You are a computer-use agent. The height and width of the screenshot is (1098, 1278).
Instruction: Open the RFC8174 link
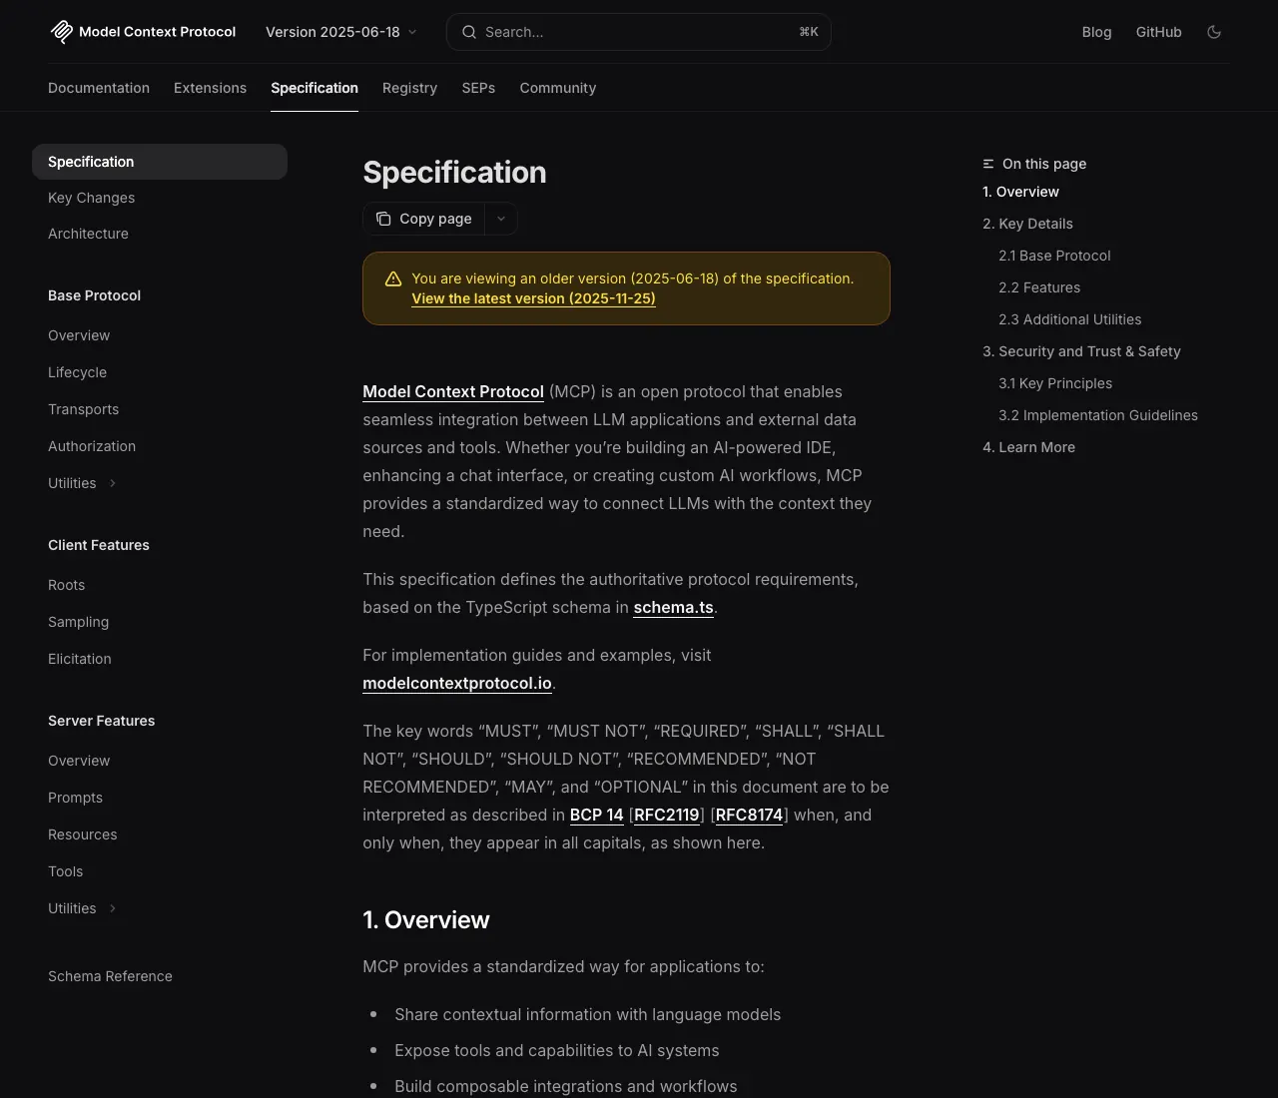[750, 815]
